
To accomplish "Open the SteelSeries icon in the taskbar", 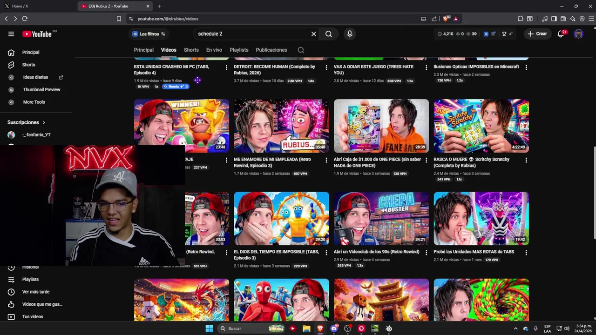I will click(x=389, y=328).
